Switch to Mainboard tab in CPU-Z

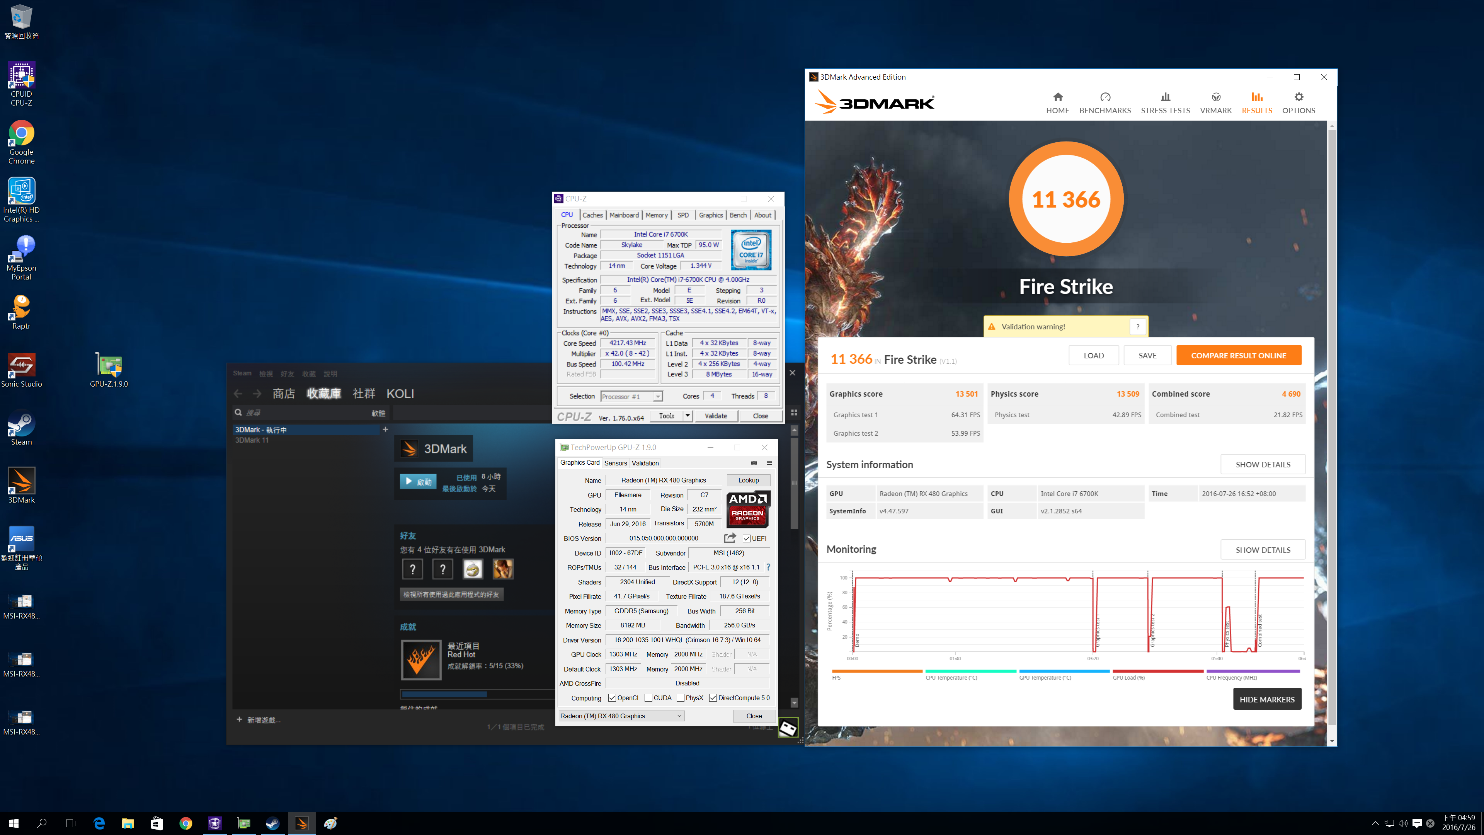[624, 215]
